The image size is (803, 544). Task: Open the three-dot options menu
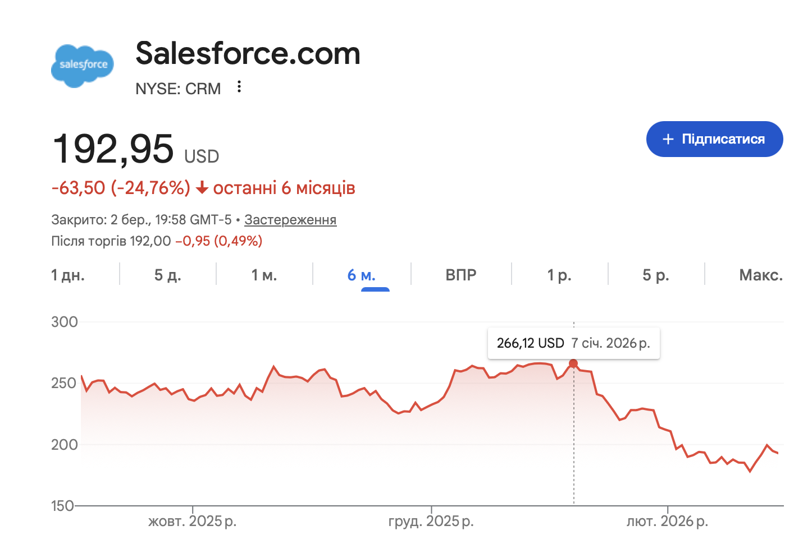pos(239,87)
